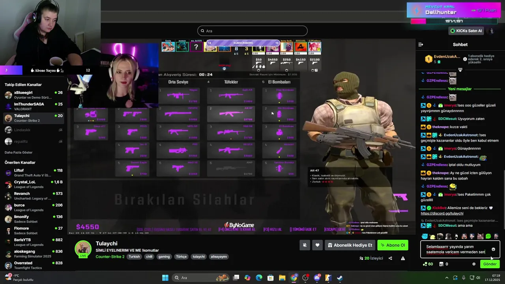Open BarisYTB recommended channel
Viewport: 505px width, 284px height.
tap(34, 242)
